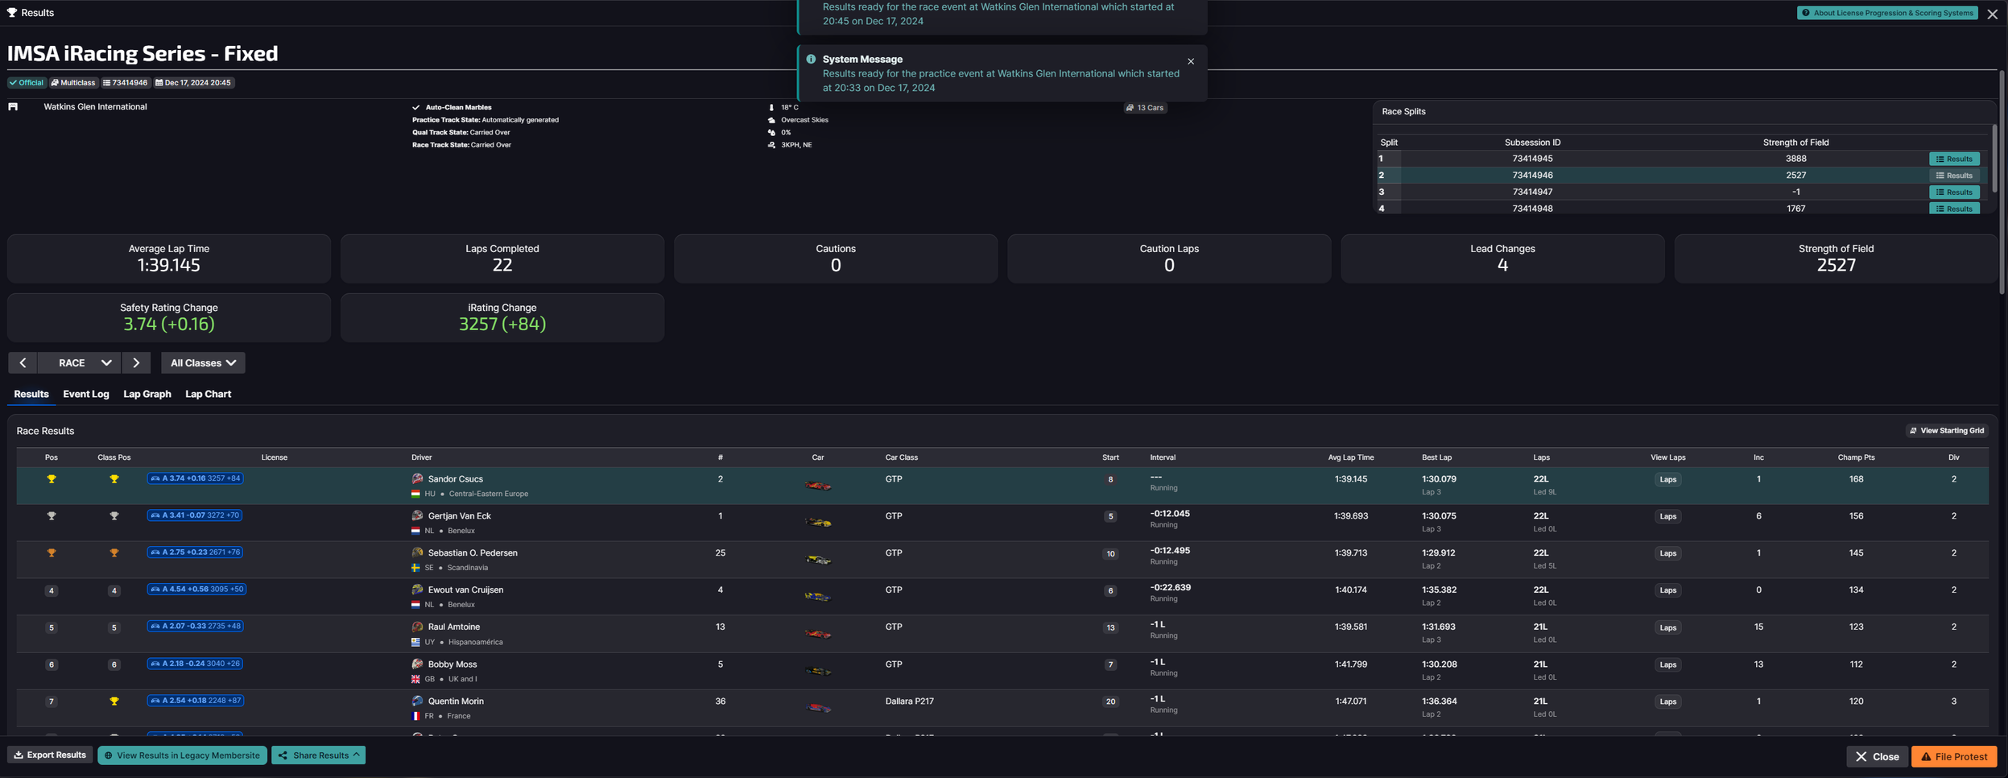Switch to the Lap Graph tab
This screenshot has height=778, width=2008.
click(x=147, y=394)
